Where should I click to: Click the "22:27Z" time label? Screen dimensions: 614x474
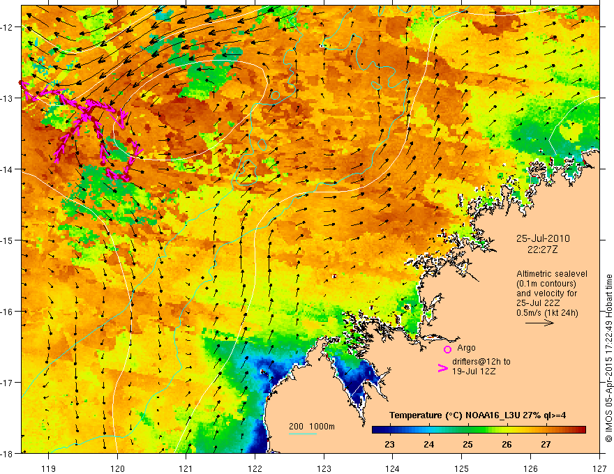pos(542,250)
